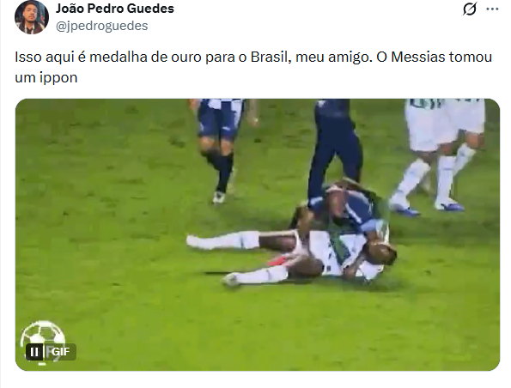The image size is (511, 388).
Task: Open the Grok explain-post icon
Action: coord(469,9)
